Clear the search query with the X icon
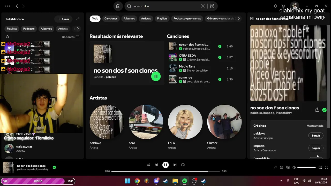 click(x=203, y=6)
